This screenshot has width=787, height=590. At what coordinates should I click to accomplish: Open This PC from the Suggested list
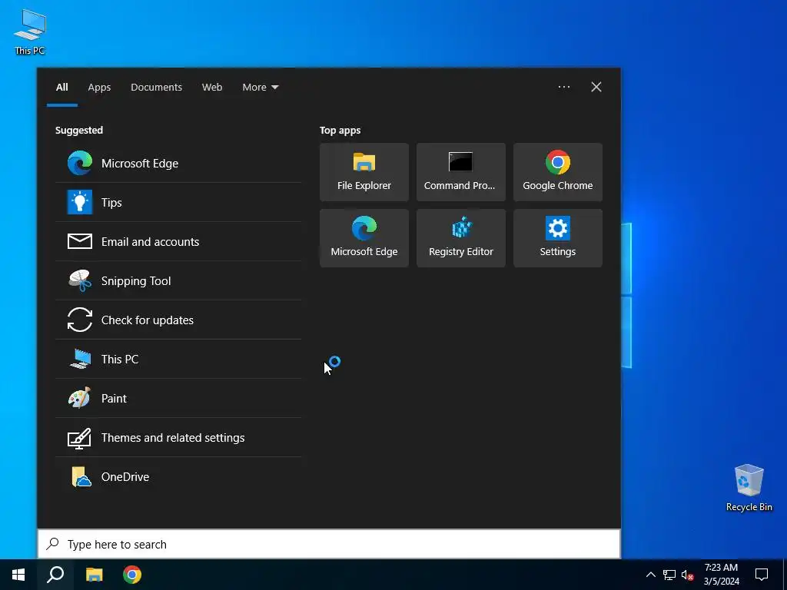click(178, 359)
